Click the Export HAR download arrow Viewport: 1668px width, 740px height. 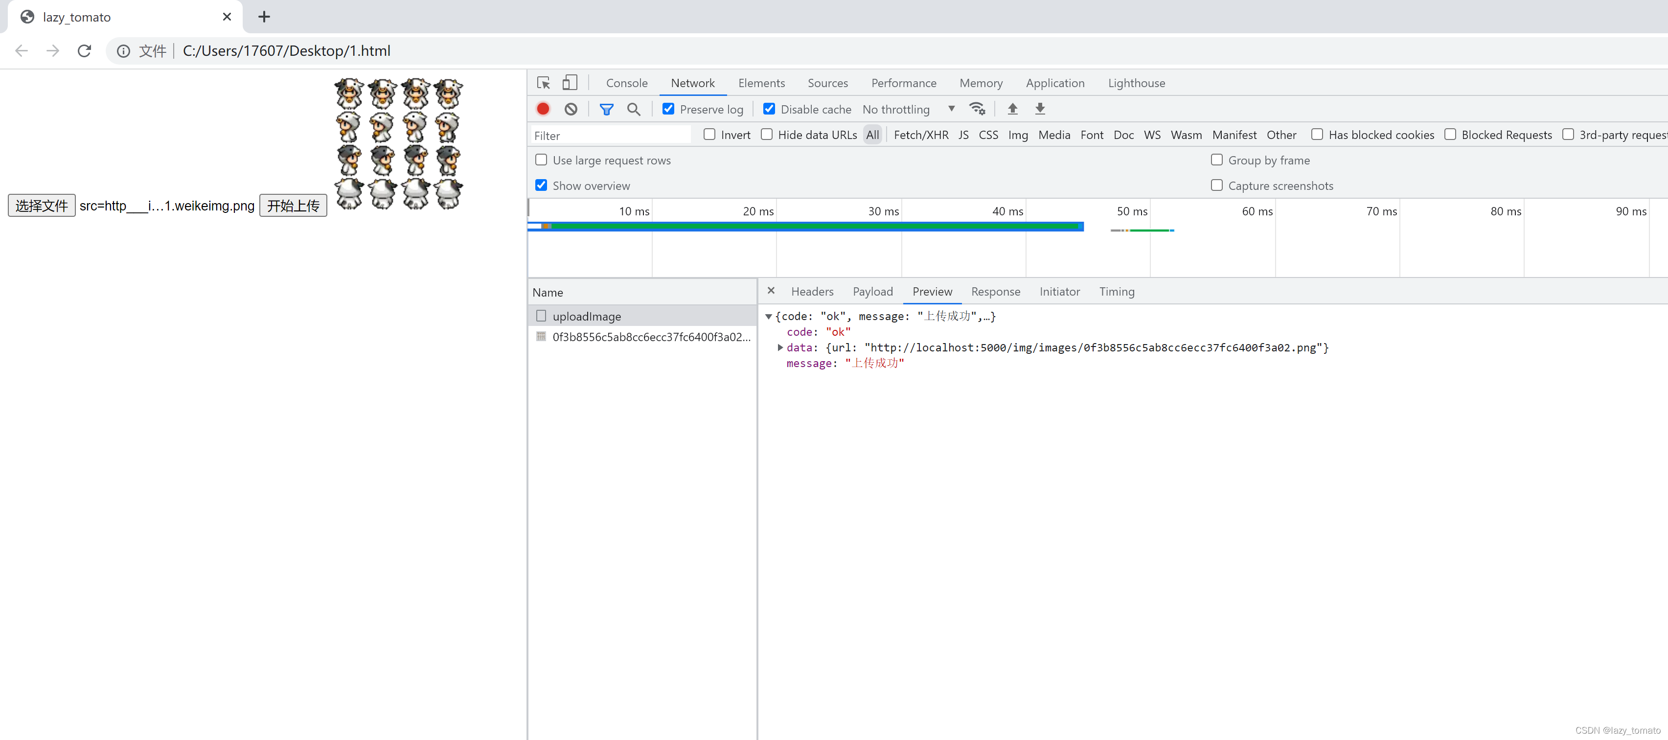[x=1040, y=109]
